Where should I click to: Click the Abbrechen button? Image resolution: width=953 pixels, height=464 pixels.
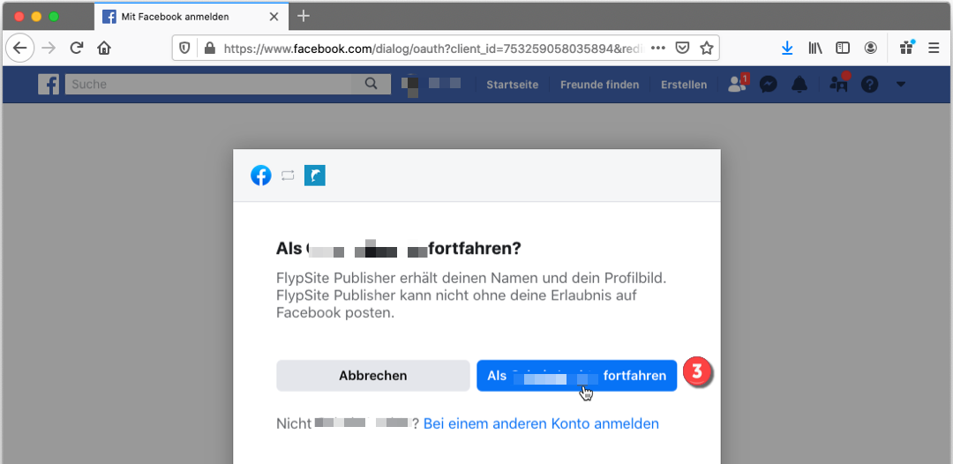pos(372,375)
